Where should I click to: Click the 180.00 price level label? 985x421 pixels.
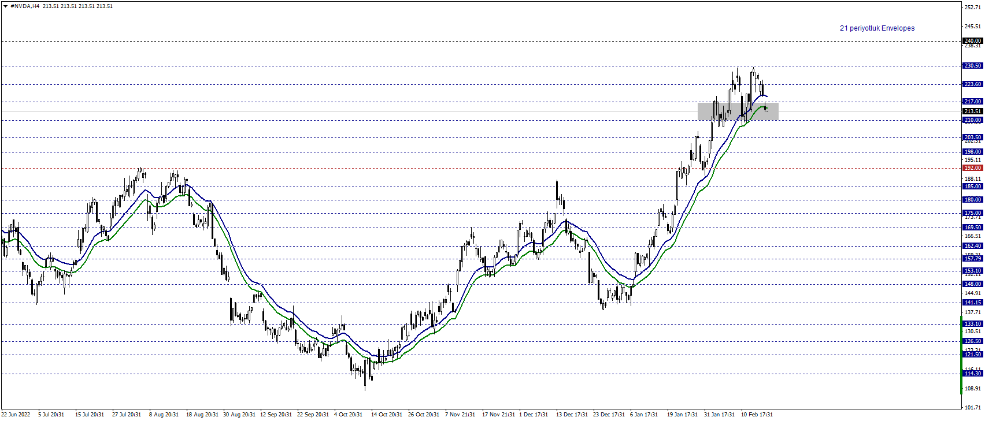pos(972,200)
